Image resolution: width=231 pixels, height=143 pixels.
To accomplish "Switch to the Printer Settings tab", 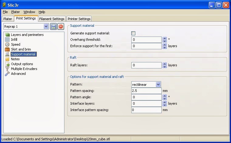I will coord(79,19).
